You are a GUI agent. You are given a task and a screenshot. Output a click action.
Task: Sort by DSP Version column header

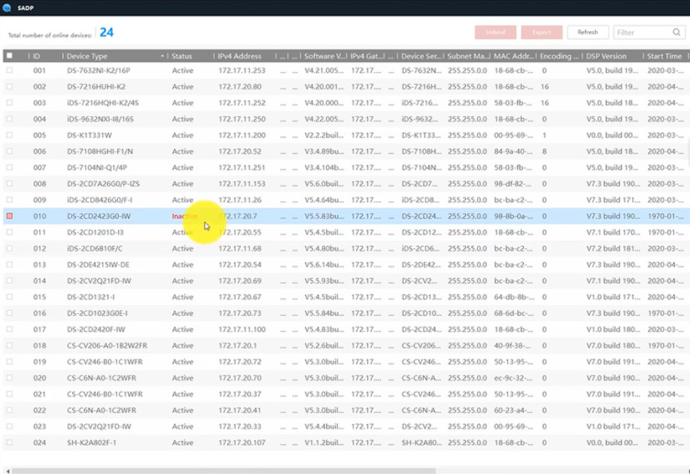tap(606, 56)
